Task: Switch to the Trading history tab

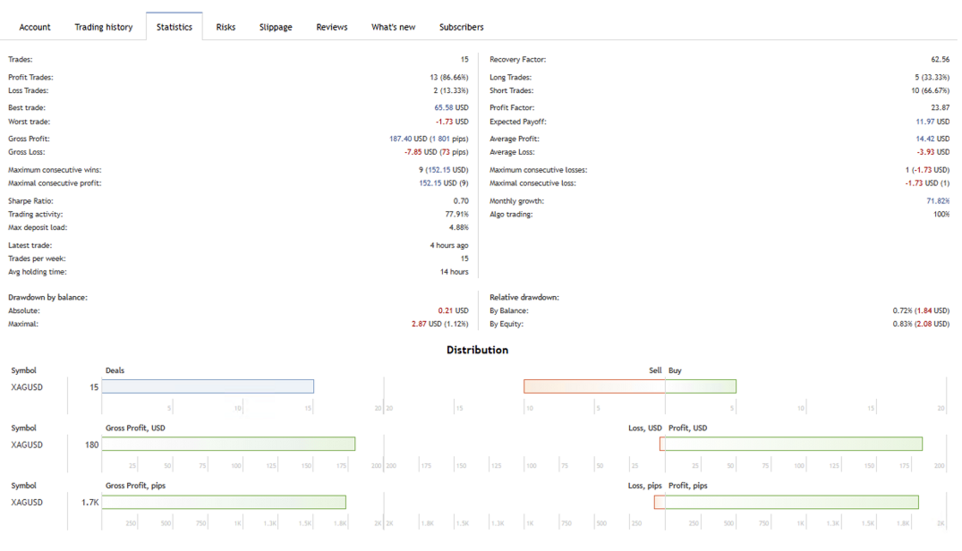Action: (103, 27)
